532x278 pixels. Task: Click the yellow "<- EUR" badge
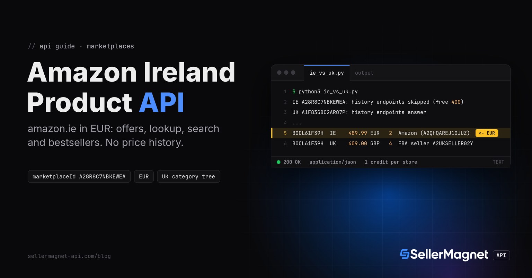pyautogui.click(x=487, y=133)
